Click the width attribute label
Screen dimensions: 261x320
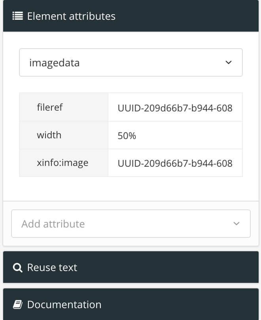click(49, 135)
